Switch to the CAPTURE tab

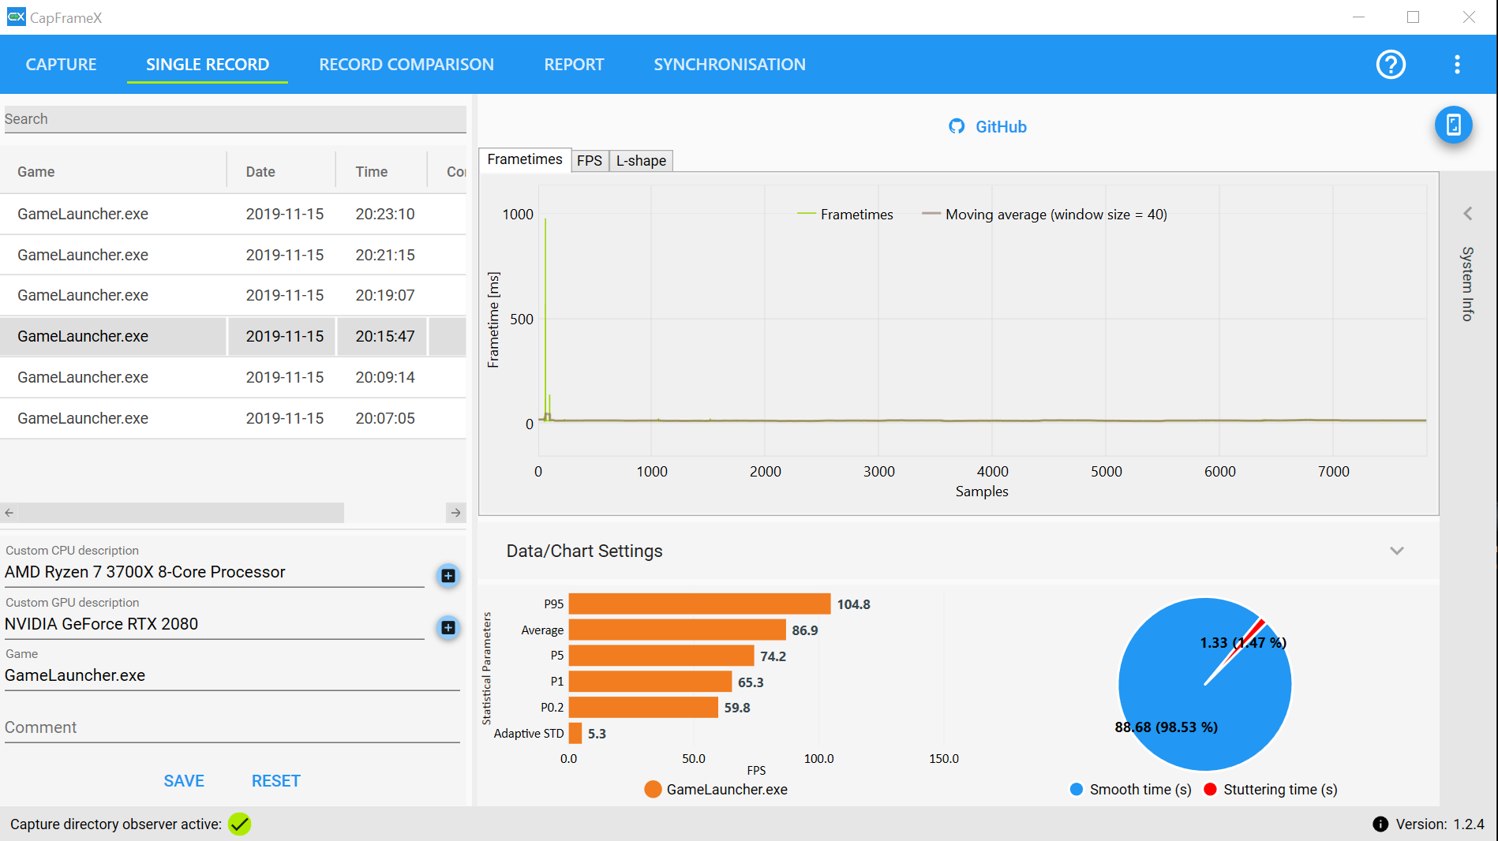click(x=62, y=64)
